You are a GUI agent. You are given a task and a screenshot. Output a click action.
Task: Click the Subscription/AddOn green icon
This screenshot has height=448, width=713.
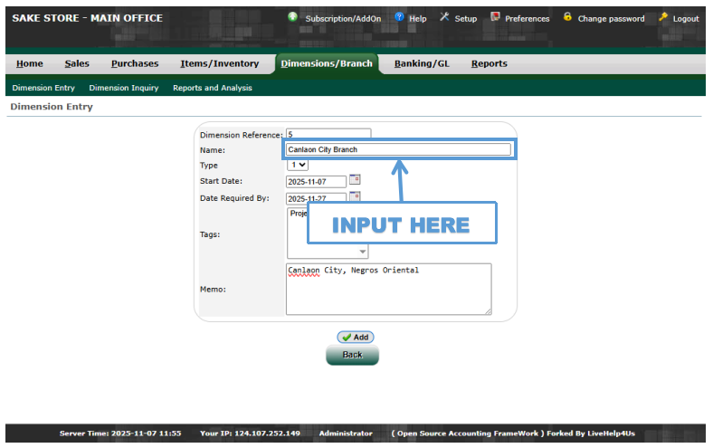[x=292, y=17]
